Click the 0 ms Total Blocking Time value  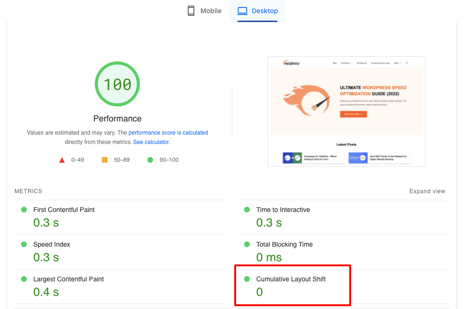tap(269, 257)
